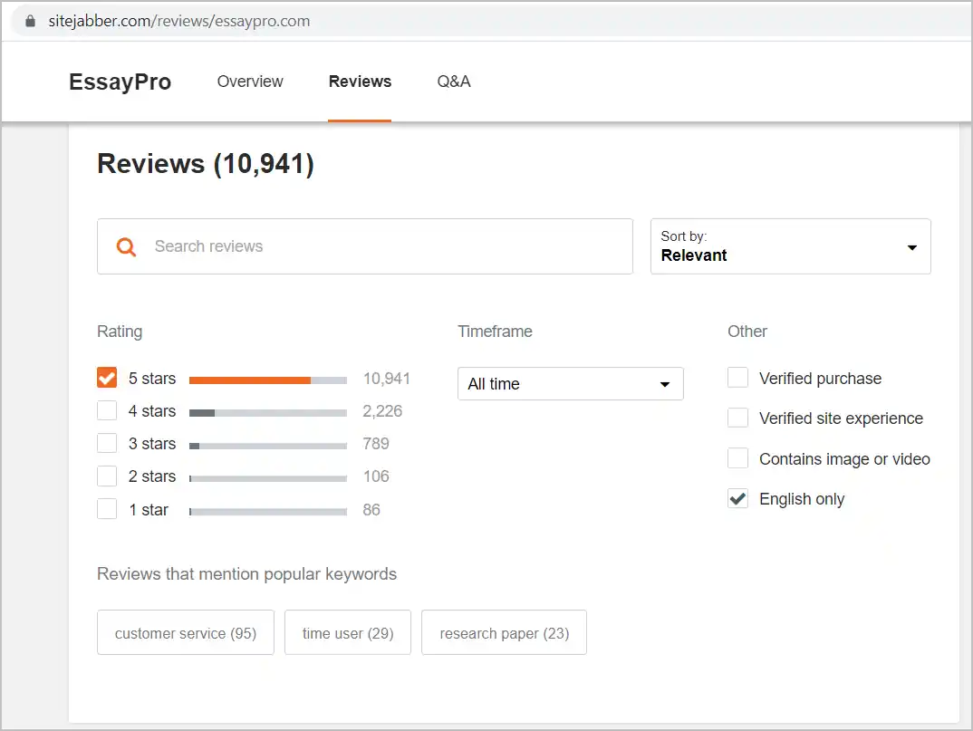This screenshot has height=731, width=973.
Task: Open the Q&A tab
Action: (x=454, y=82)
